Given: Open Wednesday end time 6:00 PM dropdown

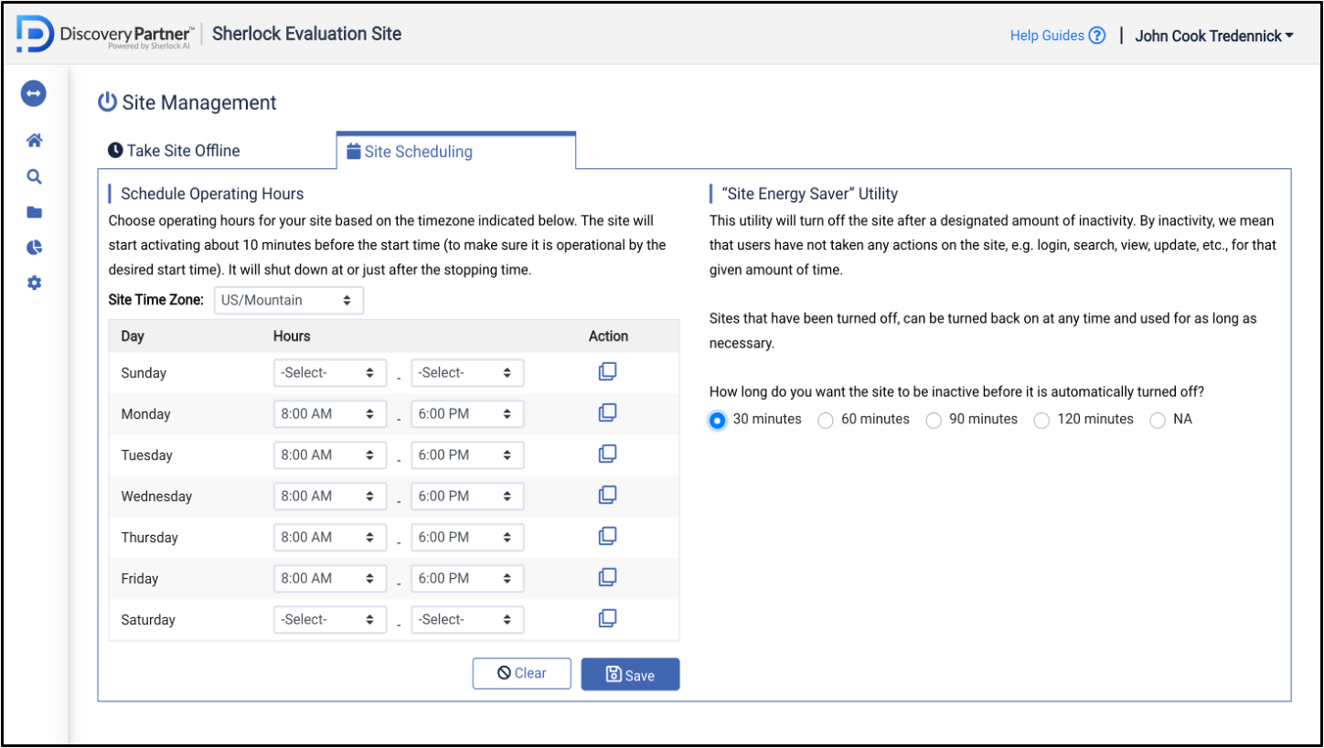Looking at the screenshot, I should [x=466, y=497].
